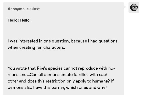Viewport: 143px width, 98px height.
Task: Click the gray tile behind the avatar
Action: pyautogui.click(x=134, y=7)
